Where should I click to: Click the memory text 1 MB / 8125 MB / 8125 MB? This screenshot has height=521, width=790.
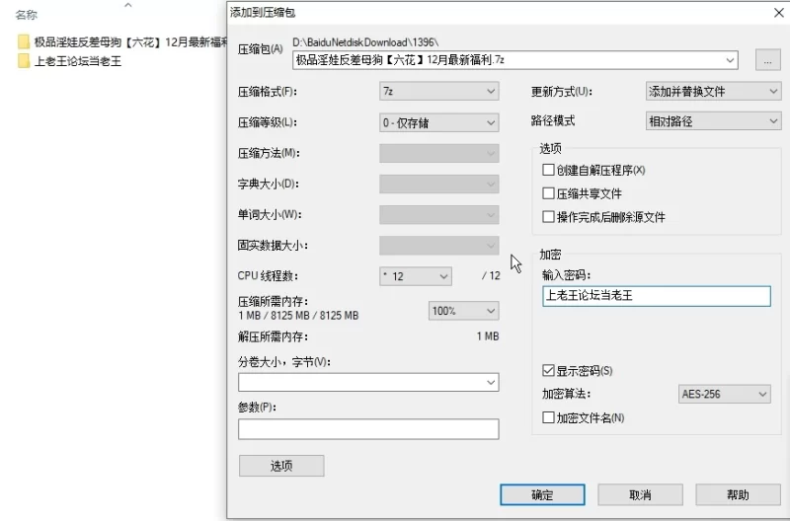[x=298, y=316]
